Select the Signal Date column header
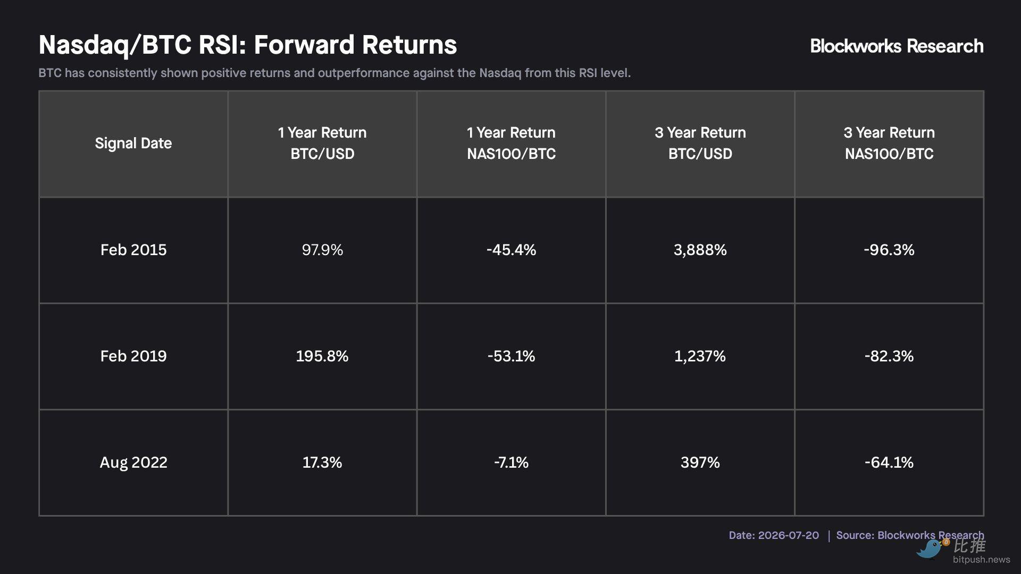This screenshot has height=574, width=1021. coord(133,143)
